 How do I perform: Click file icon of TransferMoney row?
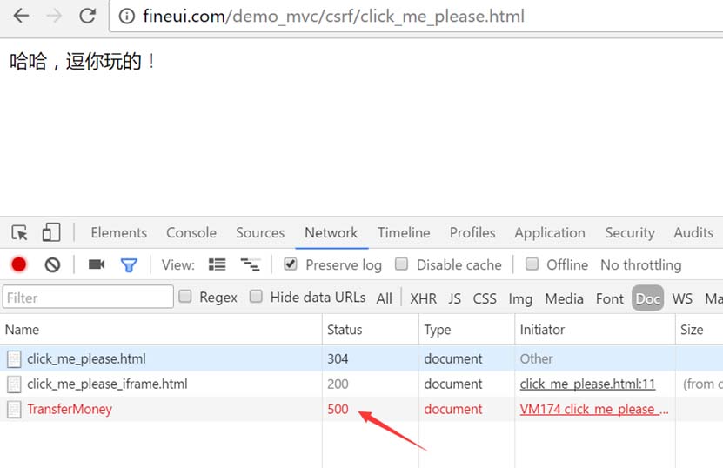tap(14, 410)
